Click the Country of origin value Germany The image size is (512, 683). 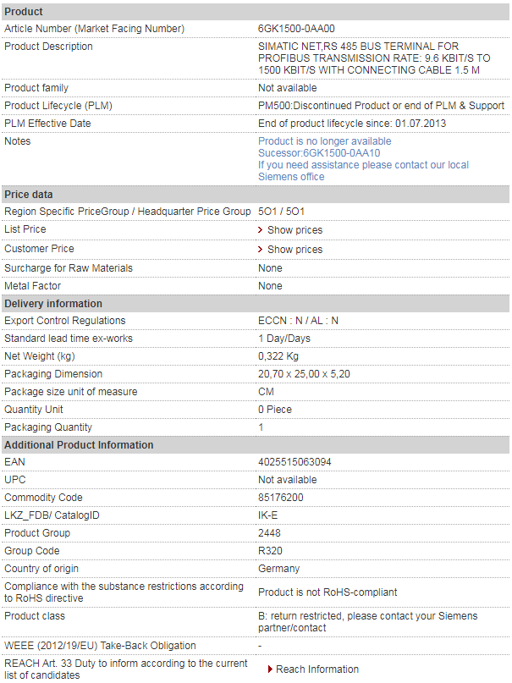pyautogui.click(x=279, y=569)
